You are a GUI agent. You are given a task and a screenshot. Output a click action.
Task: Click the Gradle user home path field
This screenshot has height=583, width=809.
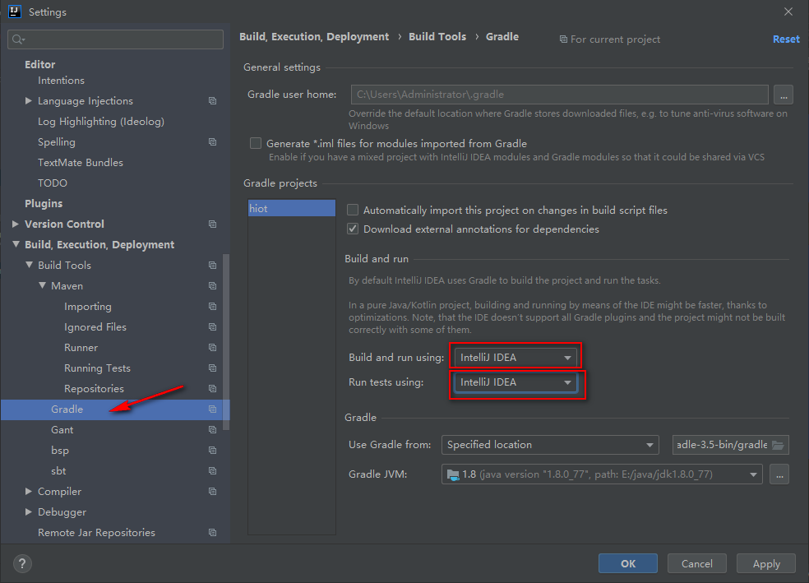coord(559,95)
